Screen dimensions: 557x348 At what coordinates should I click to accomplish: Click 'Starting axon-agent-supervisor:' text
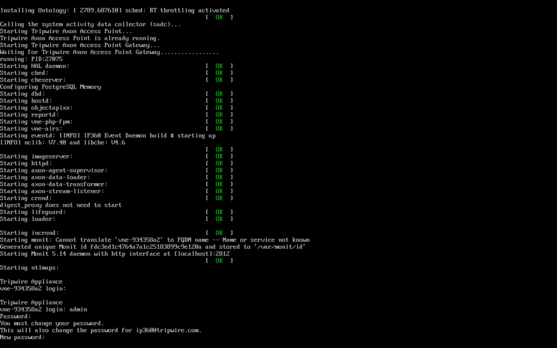point(54,171)
